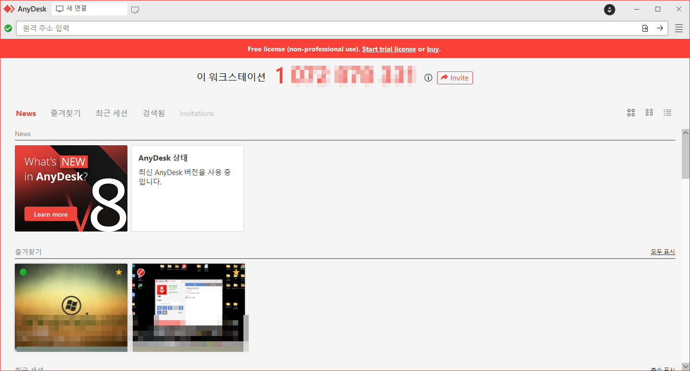The height and width of the screenshot is (371, 690).
Task: Switch to detailed tiles view
Action: pyautogui.click(x=649, y=113)
